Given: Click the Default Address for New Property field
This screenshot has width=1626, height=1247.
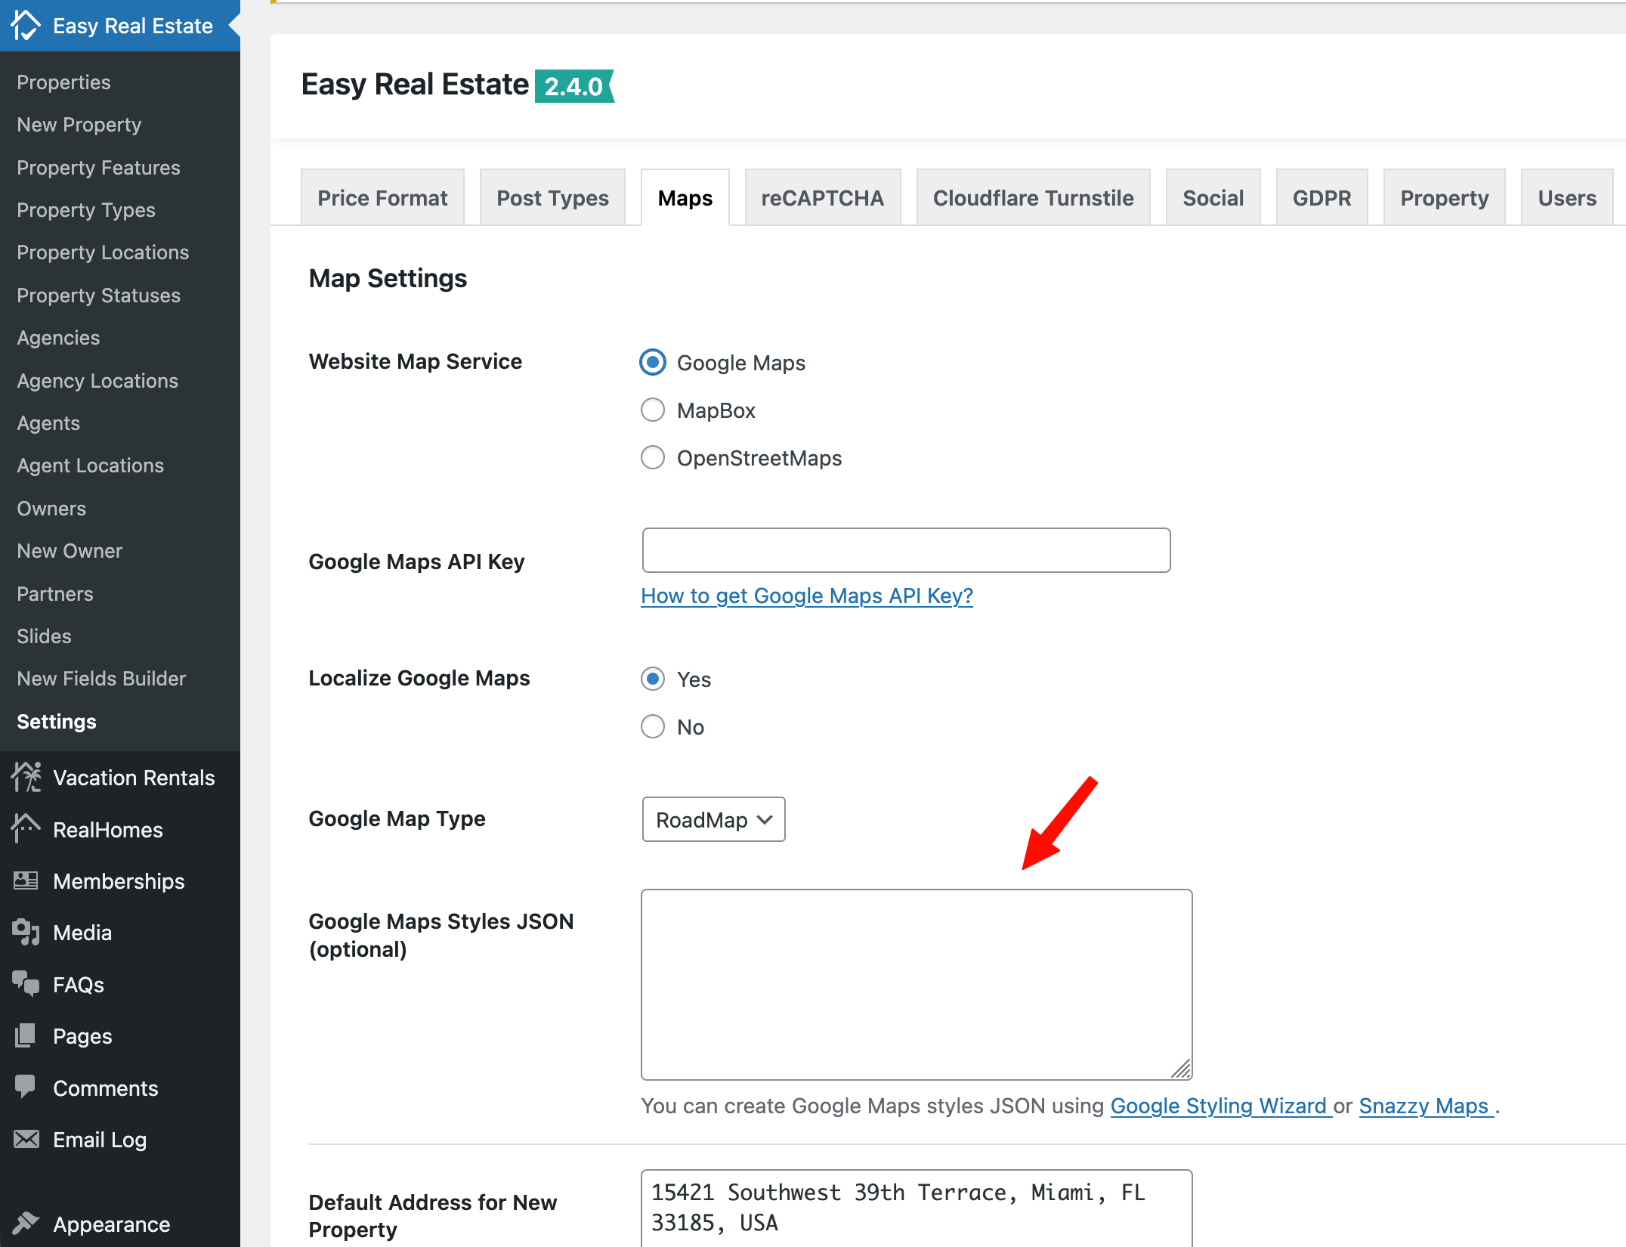Looking at the screenshot, I should point(917,1208).
